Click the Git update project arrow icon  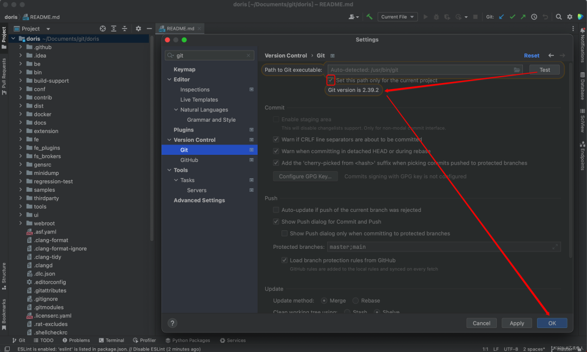502,17
